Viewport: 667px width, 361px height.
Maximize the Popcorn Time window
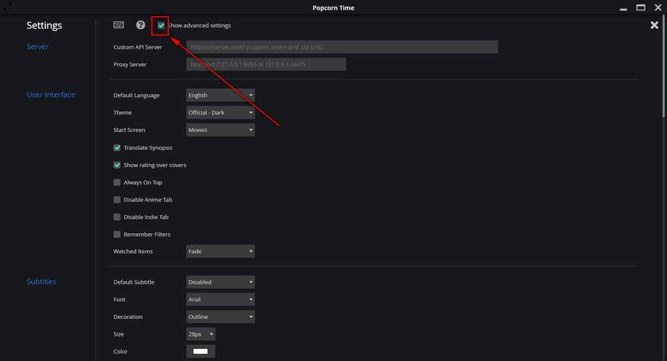(x=640, y=7)
